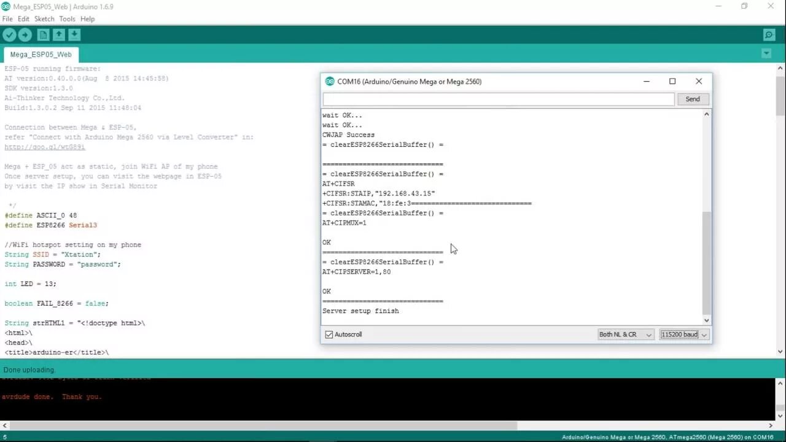
Task: Click the 'int LED = 13;' code line
Action: (x=30, y=284)
